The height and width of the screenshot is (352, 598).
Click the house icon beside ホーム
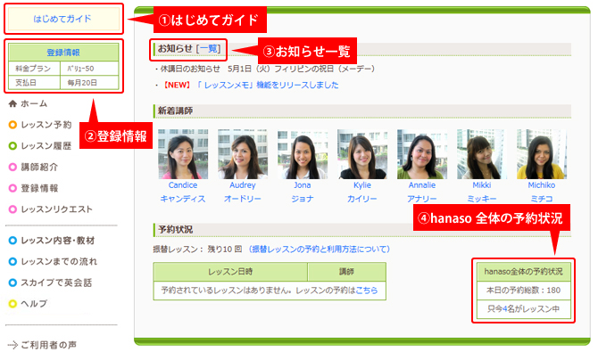pyautogui.click(x=12, y=103)
